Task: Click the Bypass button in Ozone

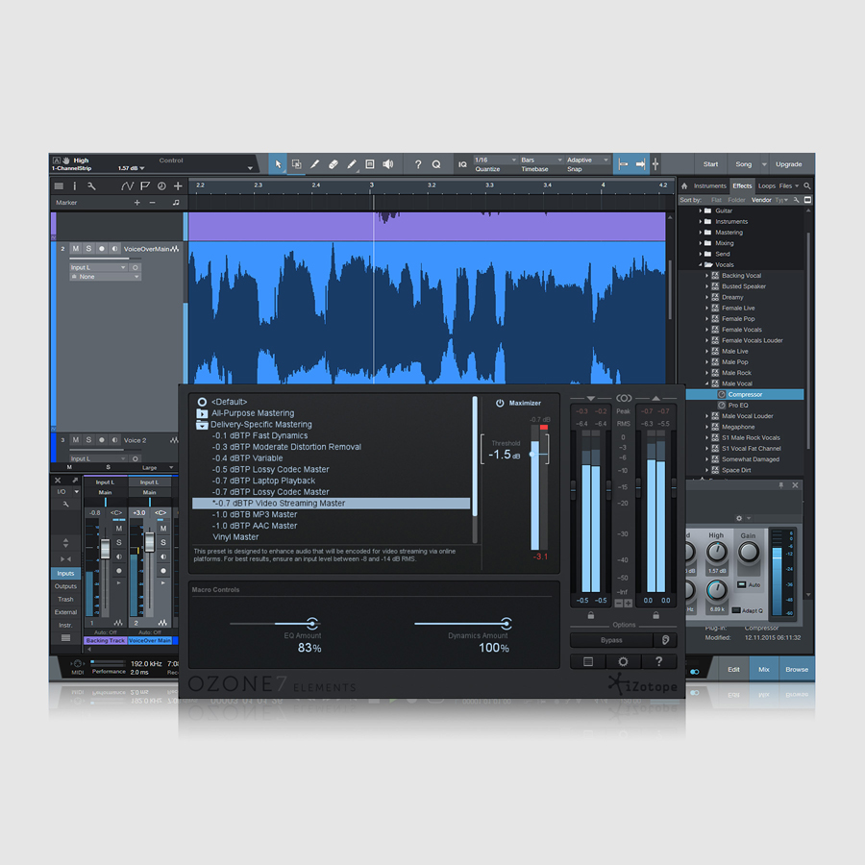Action: pos(611,640)
